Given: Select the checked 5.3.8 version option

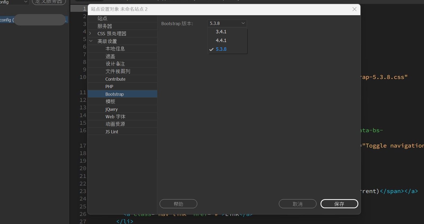Looking at the screenshot, I should point(227,49).
